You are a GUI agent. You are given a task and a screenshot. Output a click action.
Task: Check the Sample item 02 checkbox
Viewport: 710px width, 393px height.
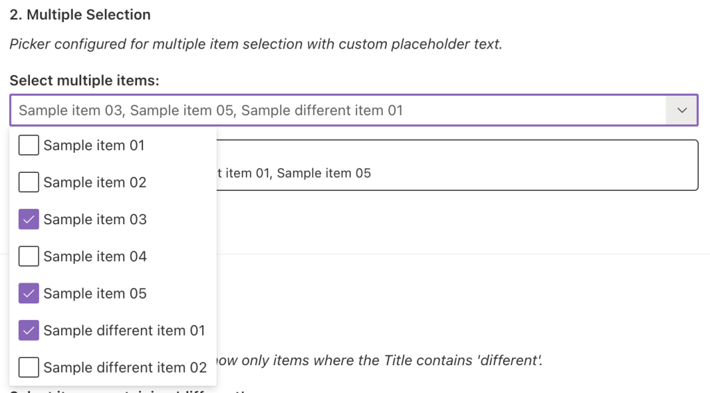tap(28, 183)
